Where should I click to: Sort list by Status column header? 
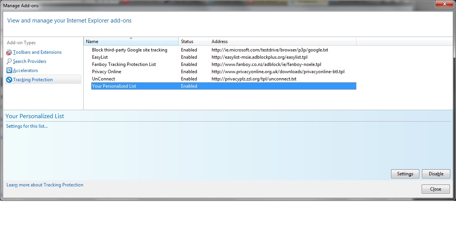(194, 42)
